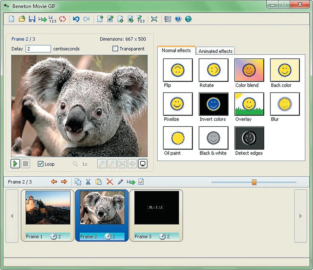
Task: Expand frame strip with right arrow
Action: click(301, 216)
